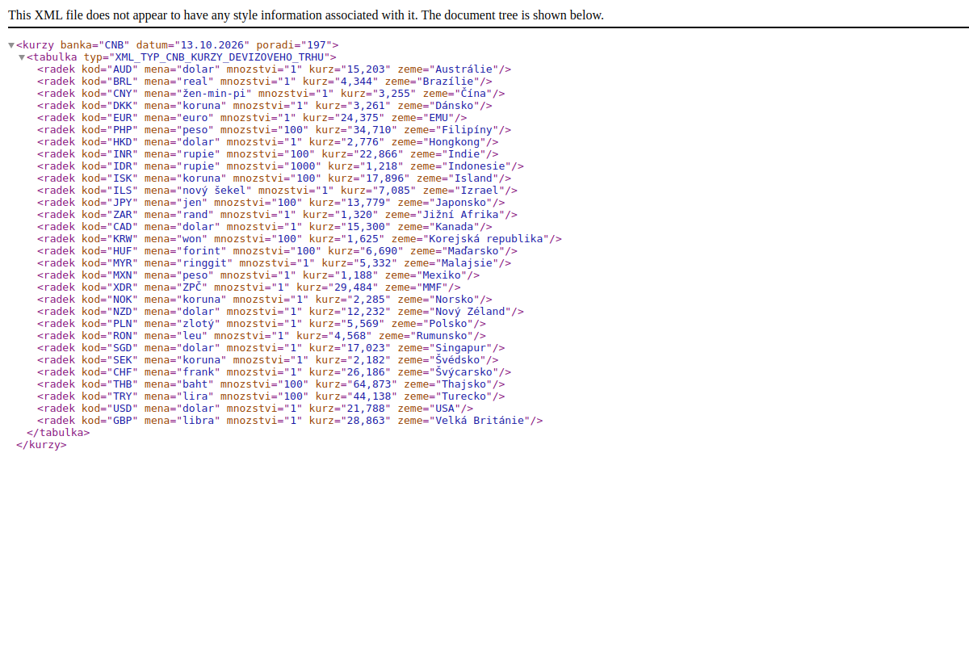The height and width of the screenshot is (646, 969).
Task: Click the CNY Čína row
Action: point(271,94)
